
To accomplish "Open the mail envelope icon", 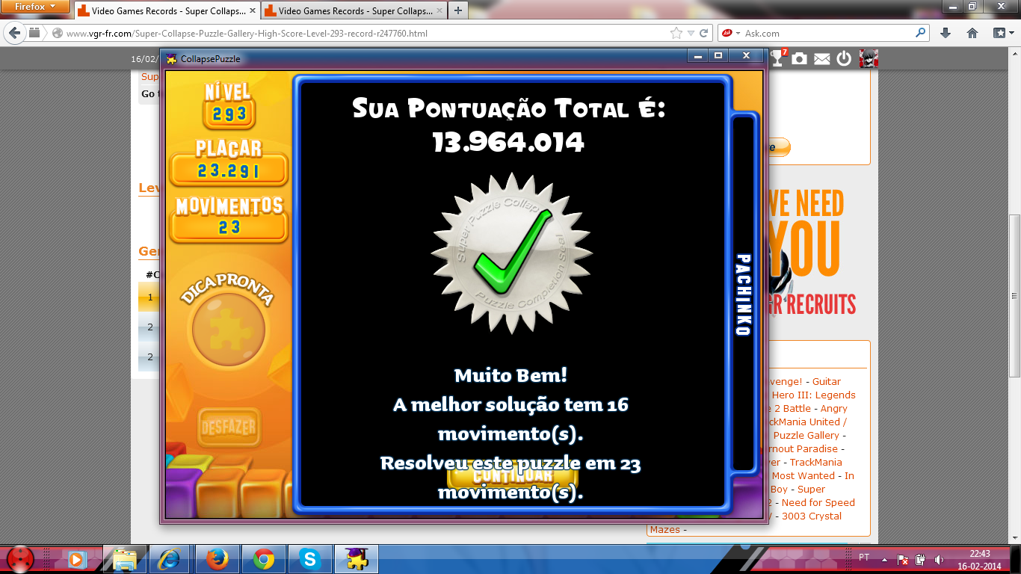I will [822, 59].
